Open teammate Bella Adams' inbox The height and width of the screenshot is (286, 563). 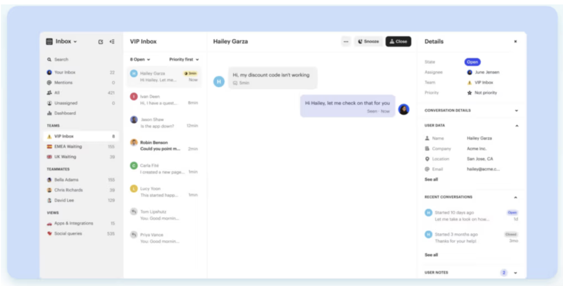tap(81, 180)
